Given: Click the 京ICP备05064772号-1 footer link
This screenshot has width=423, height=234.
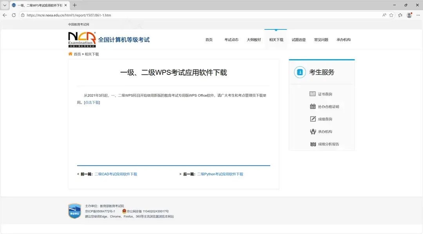Looking at the screenshot, I should 100,211.
